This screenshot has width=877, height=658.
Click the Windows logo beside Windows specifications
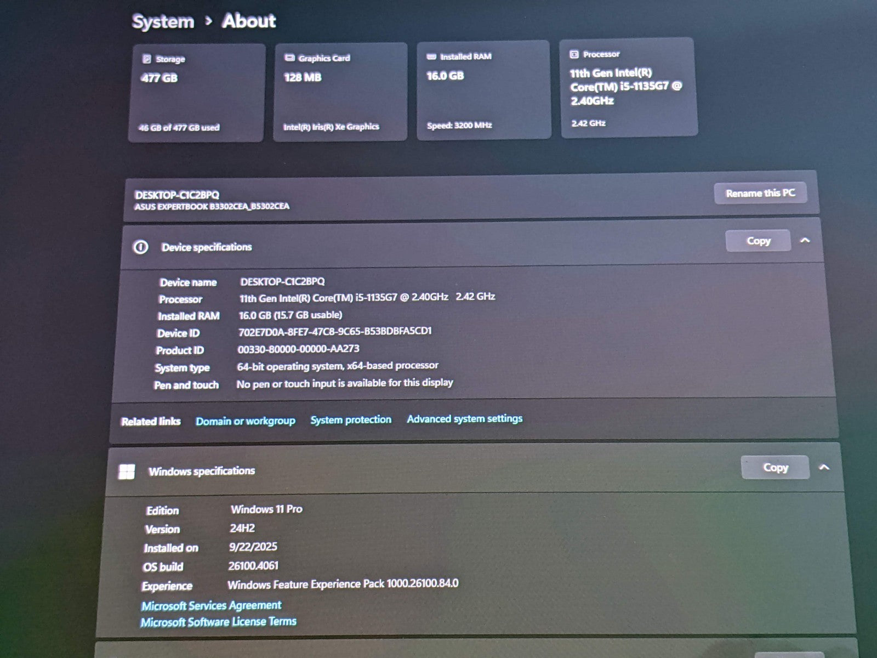(x=127, y=472)
